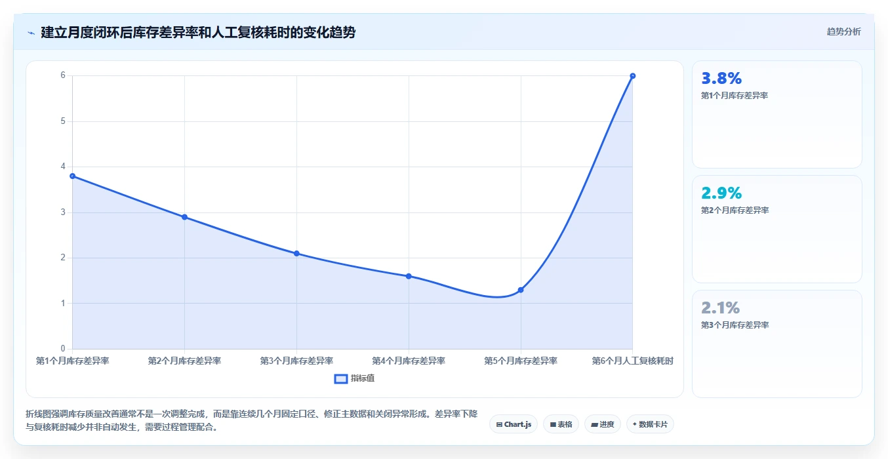Click the 进度 tag icon
Screen dimensions: 888x459
pyautogui.click(x=594, y=425)
